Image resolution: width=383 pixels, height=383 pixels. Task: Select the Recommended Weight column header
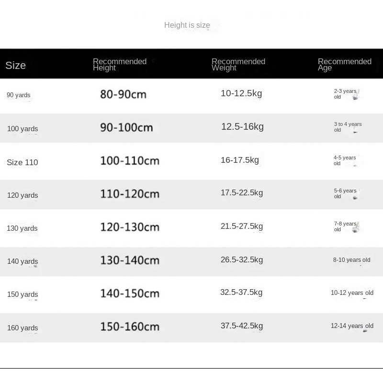[x=238, y=65]
